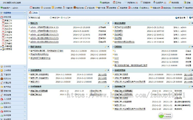The image size is (193, 120).
Task: Expand 下属任务 section via sidebar plus button
Action: tap(25, 74)
